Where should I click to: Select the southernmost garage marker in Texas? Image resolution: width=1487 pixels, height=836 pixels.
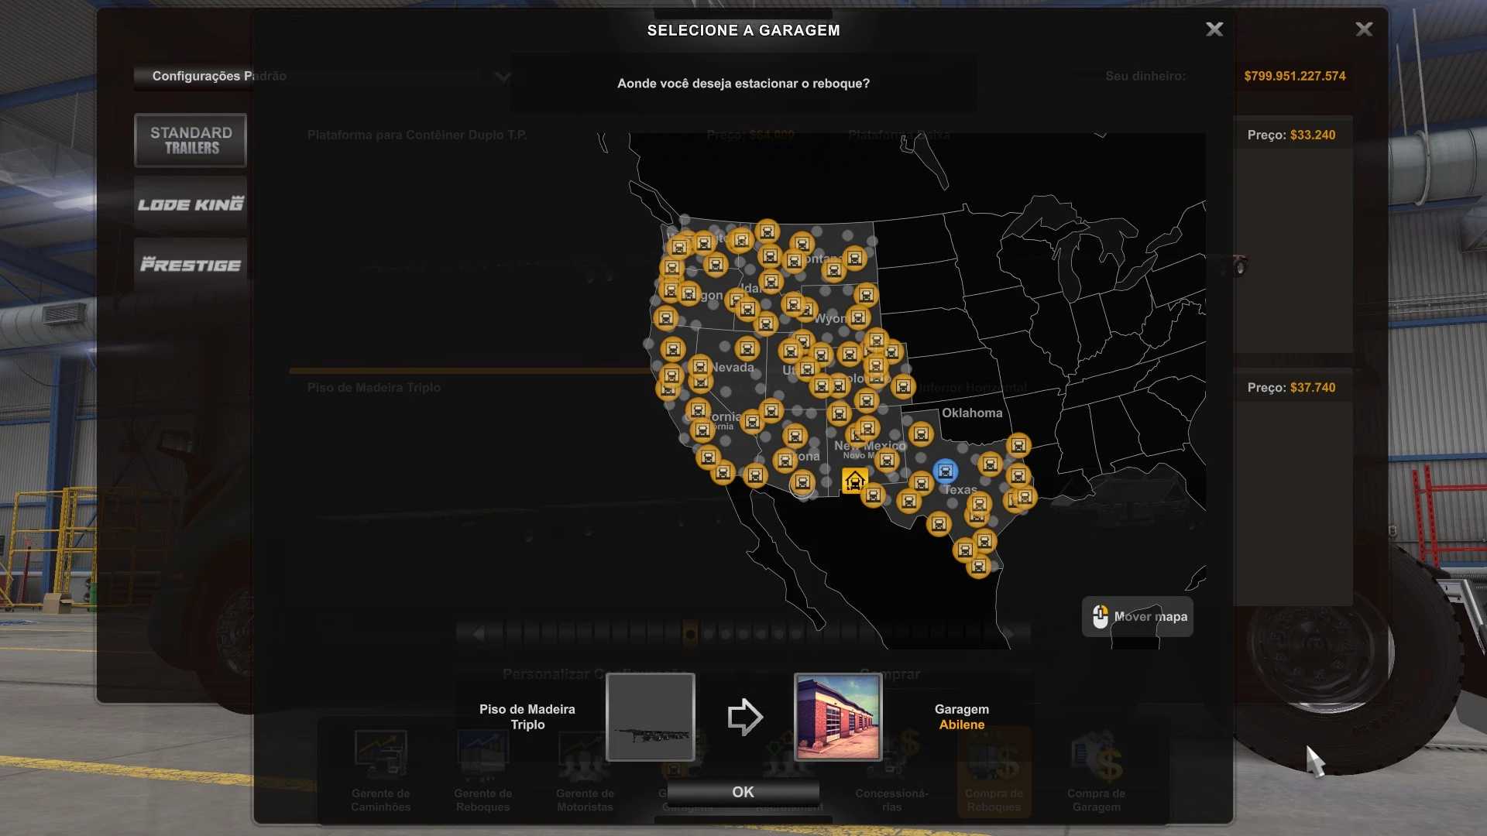pyautogui.click(x=978, y=567)
